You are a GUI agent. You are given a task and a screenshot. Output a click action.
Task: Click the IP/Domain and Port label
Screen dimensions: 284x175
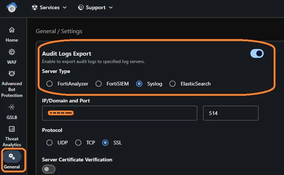(66, 101)
